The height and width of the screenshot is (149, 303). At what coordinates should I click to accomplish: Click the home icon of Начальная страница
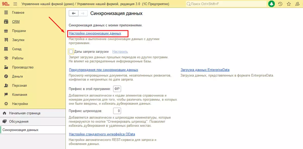tap(4, 113)
